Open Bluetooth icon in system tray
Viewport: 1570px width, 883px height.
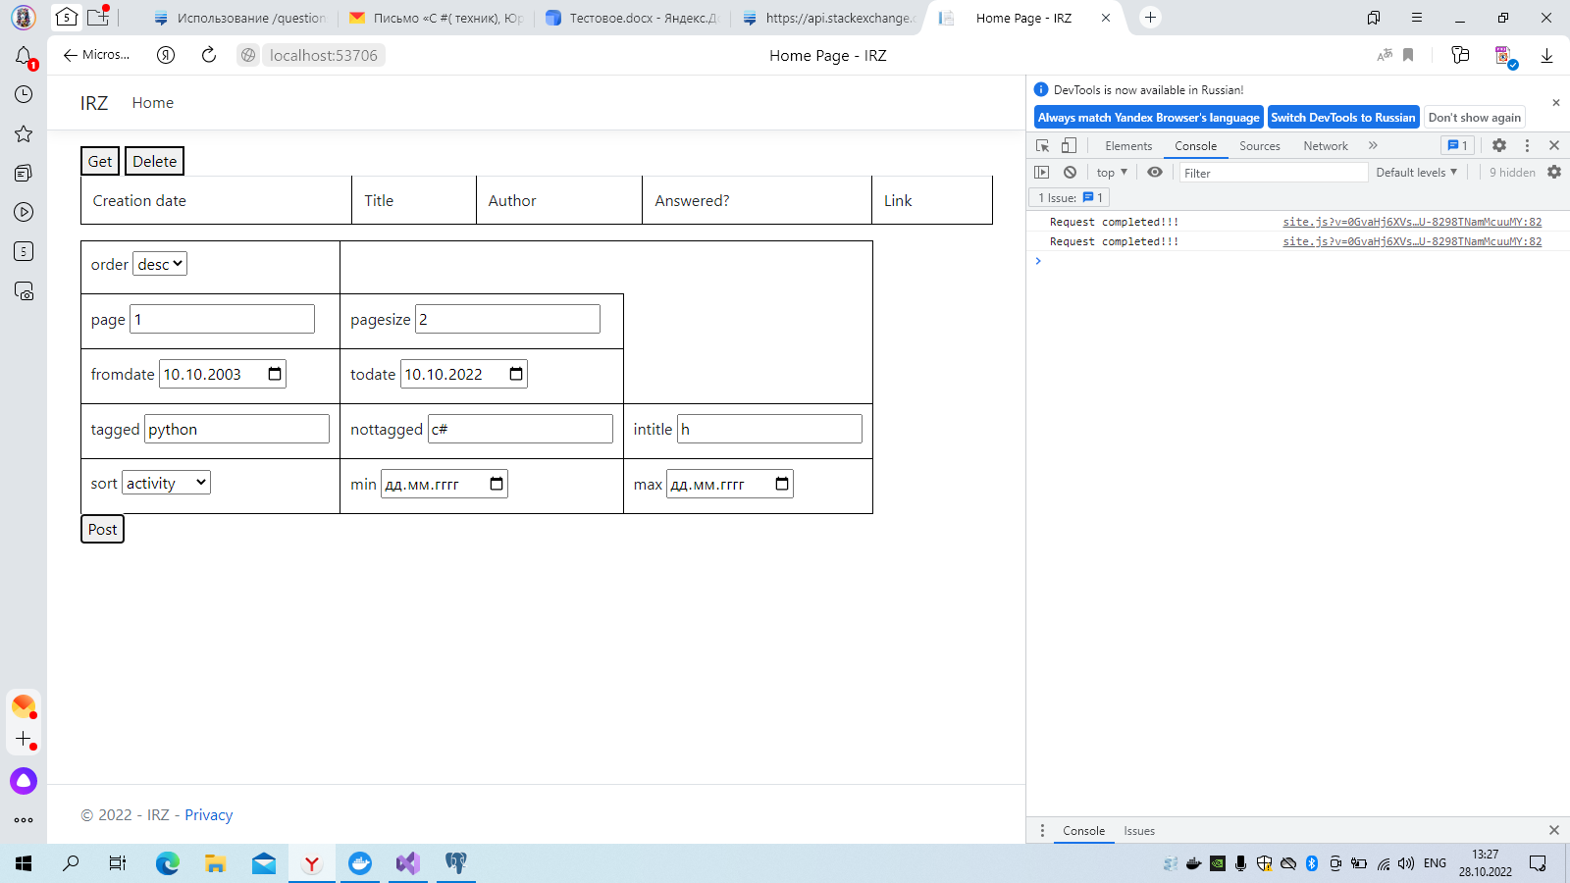[x=1311, y=864]
